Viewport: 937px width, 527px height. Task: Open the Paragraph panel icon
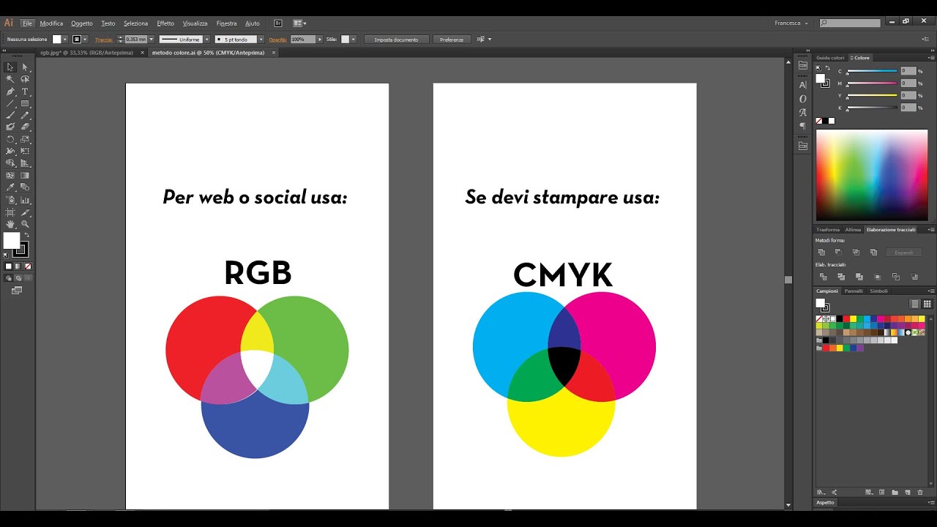point(803,125)
